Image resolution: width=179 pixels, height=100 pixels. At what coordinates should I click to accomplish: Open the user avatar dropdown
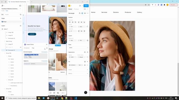[70, 6]
